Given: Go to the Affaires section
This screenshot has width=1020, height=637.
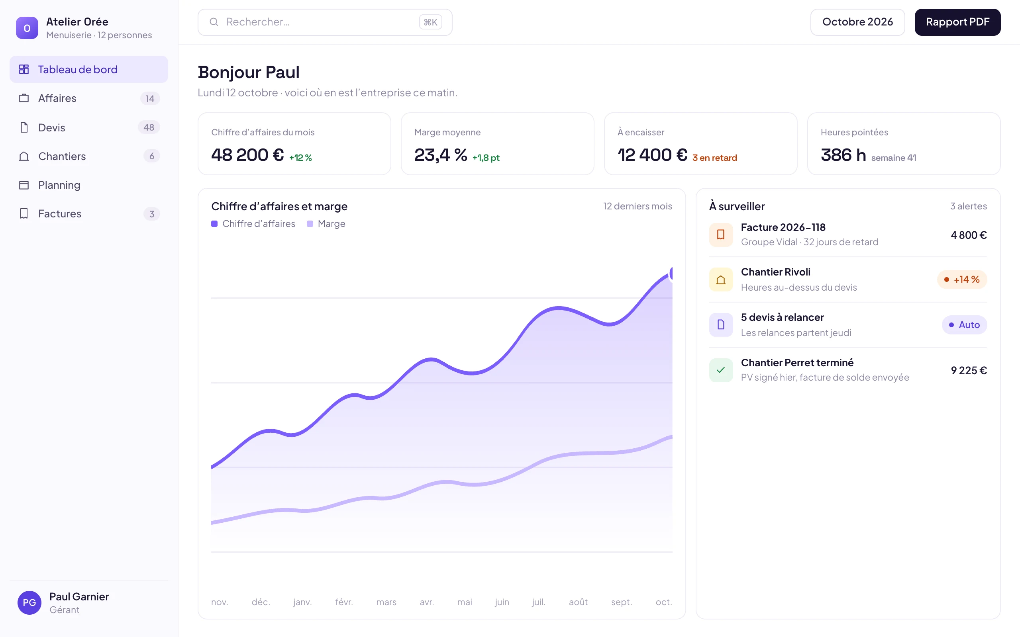Looking at the screenshot, I should point(88,98).
